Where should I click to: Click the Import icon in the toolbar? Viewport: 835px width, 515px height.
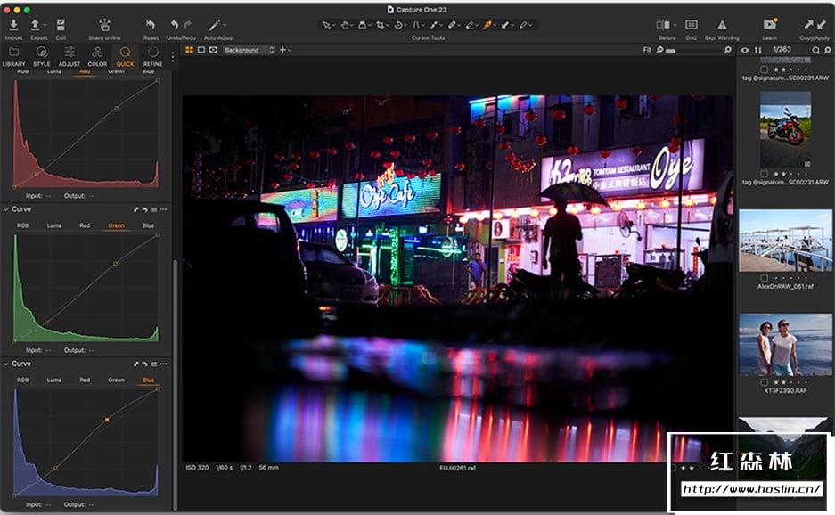pos(13,26)
